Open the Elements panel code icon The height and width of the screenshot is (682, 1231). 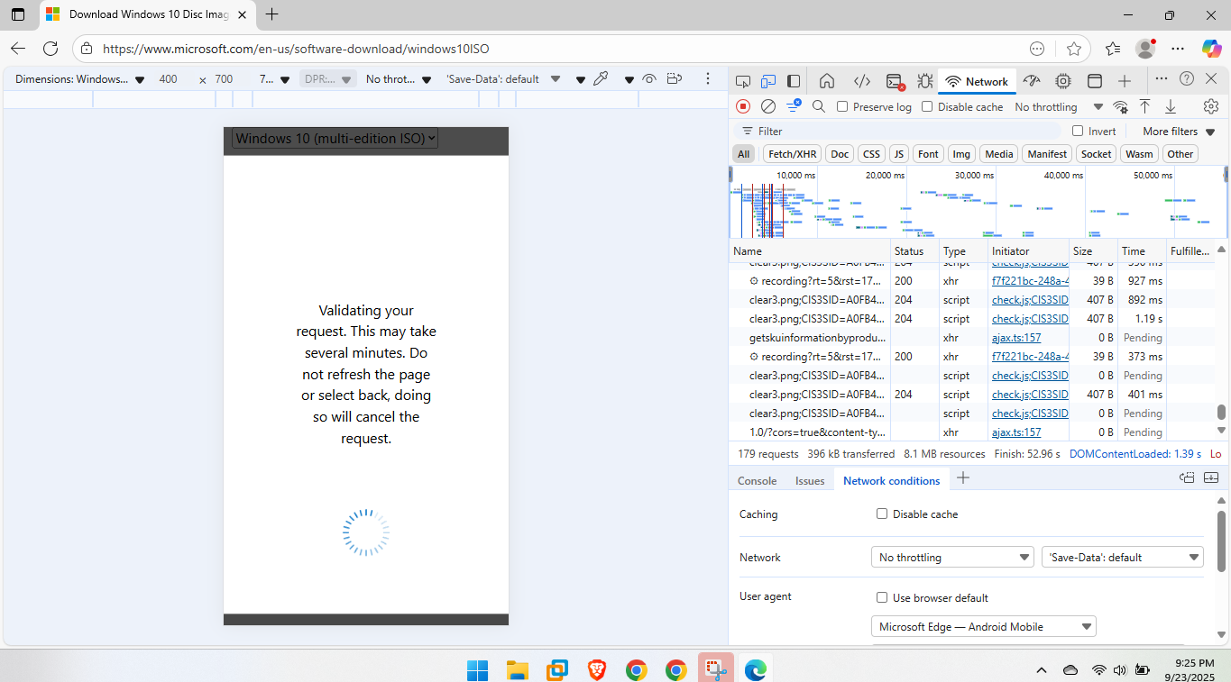tap(862, 81)
